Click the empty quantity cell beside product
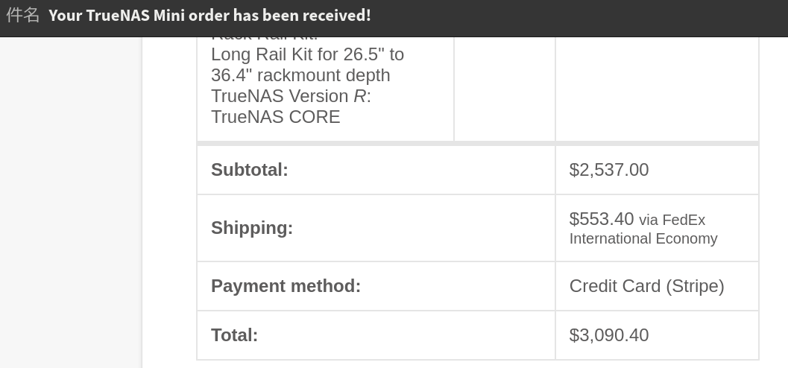 click(x=505, y=89)
